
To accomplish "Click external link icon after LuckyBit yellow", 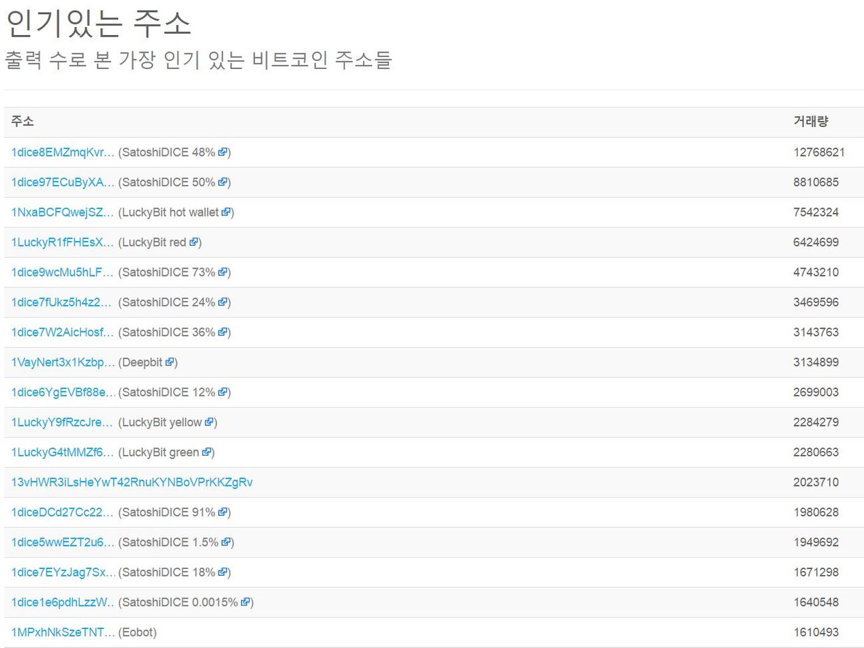I will pyautogui.click(x=209, y=423).
